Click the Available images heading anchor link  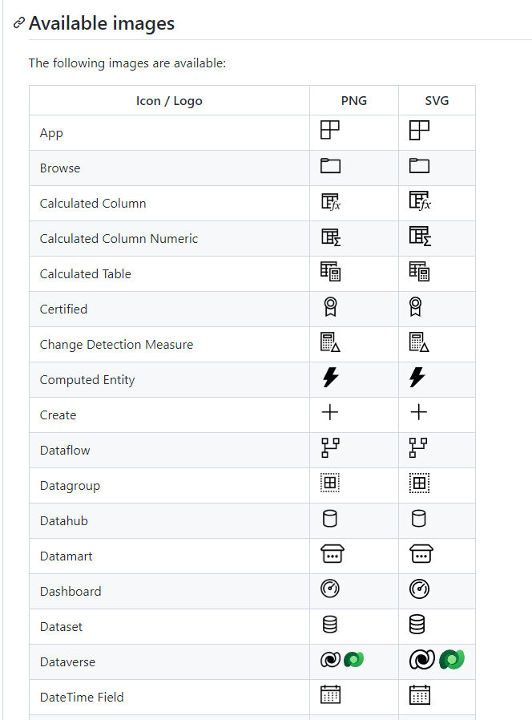click(18, 22)
